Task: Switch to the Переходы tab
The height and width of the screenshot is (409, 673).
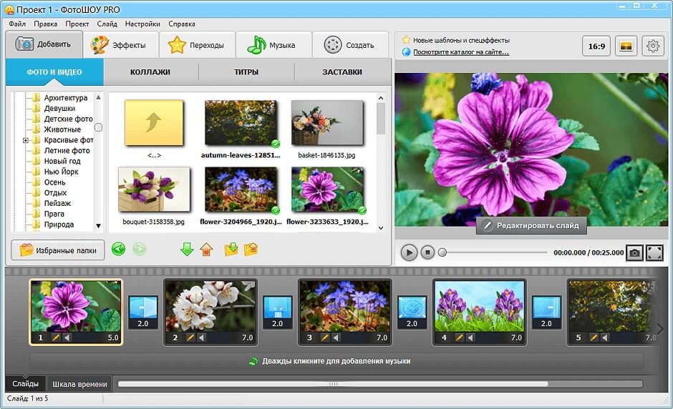Action: tap(196, 45)
